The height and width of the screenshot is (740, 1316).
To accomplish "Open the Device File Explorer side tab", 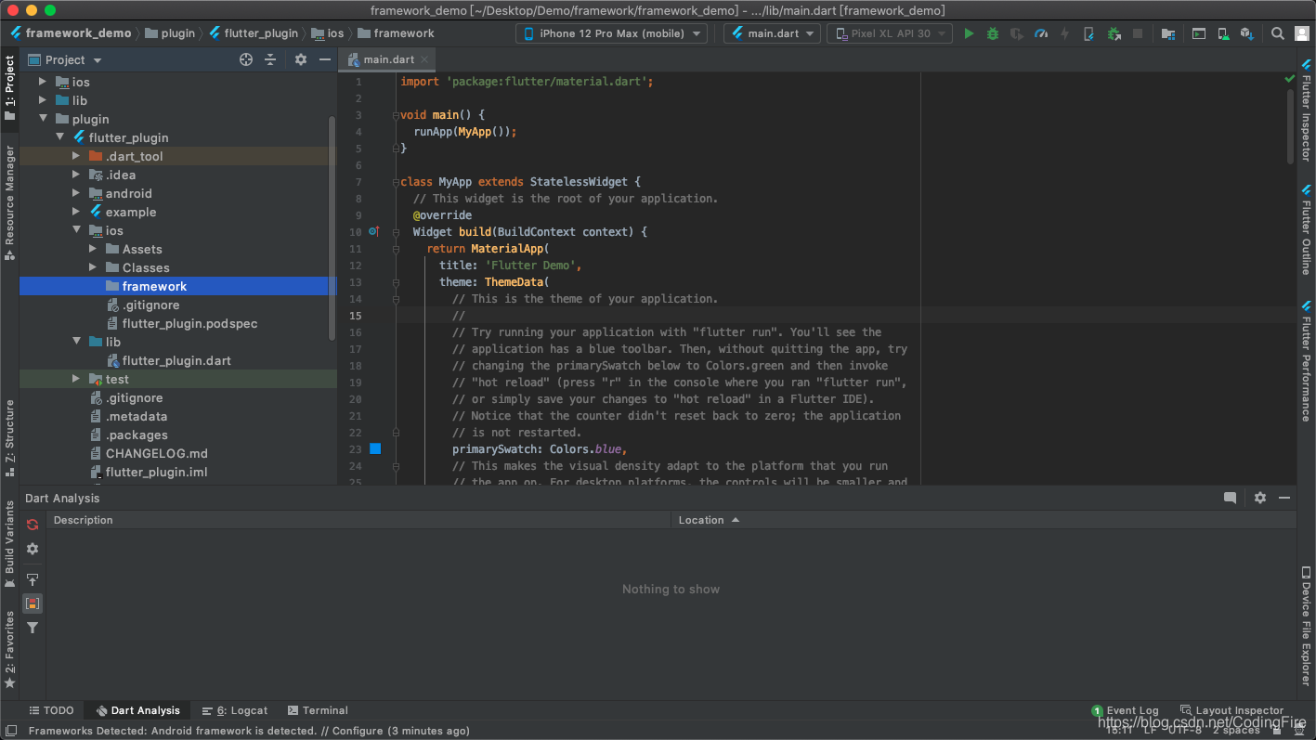I will click(x=1306, y=626).
